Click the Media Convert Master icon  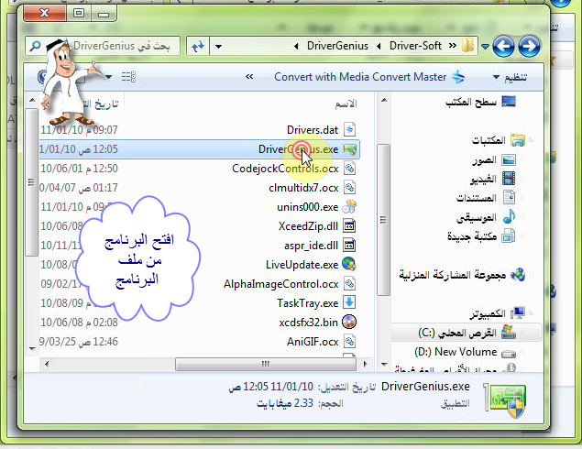(458, 77)
